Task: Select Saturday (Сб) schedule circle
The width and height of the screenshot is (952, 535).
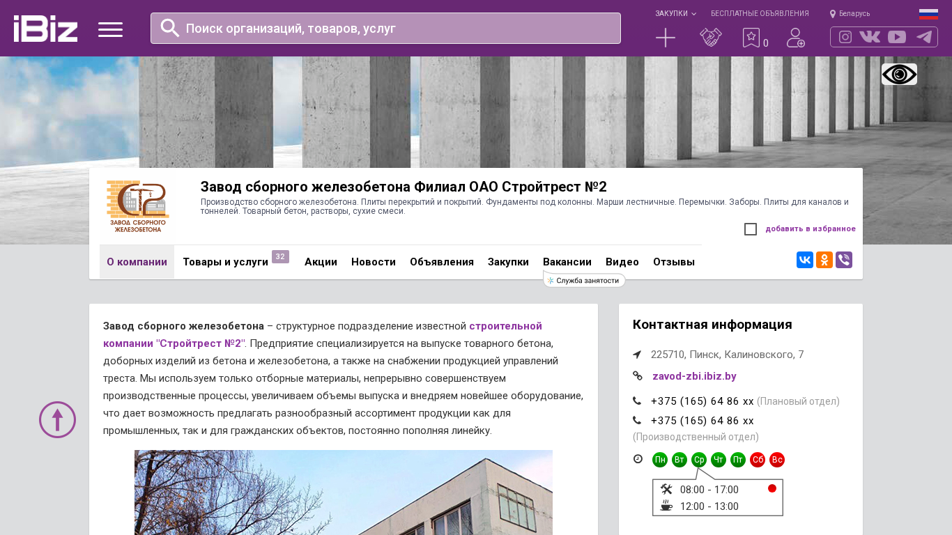Action: click(x=758, y=460)
